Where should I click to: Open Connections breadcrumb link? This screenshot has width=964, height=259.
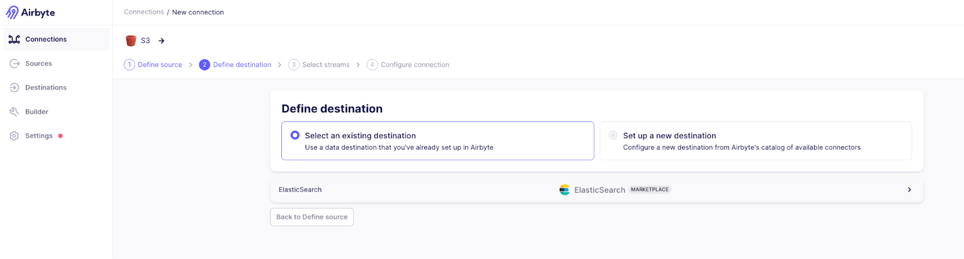click(x=143, y=12)
